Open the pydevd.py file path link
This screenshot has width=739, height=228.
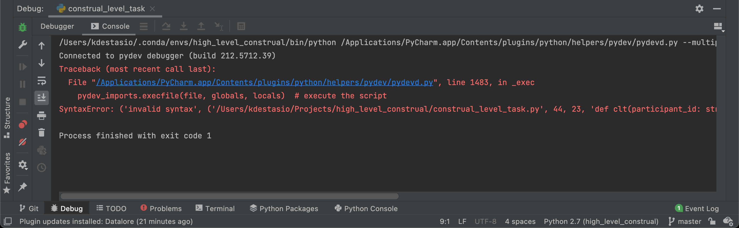(264, 82)
